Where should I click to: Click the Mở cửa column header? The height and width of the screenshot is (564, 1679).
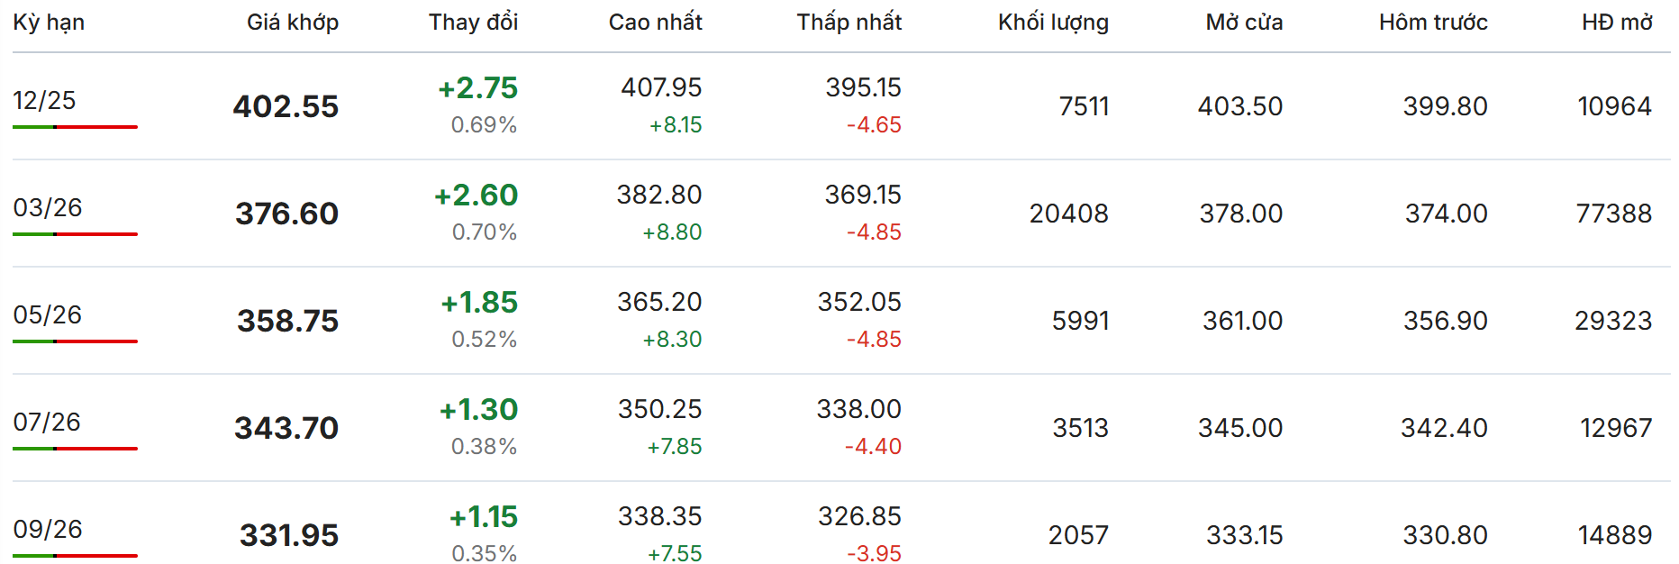1244,23
